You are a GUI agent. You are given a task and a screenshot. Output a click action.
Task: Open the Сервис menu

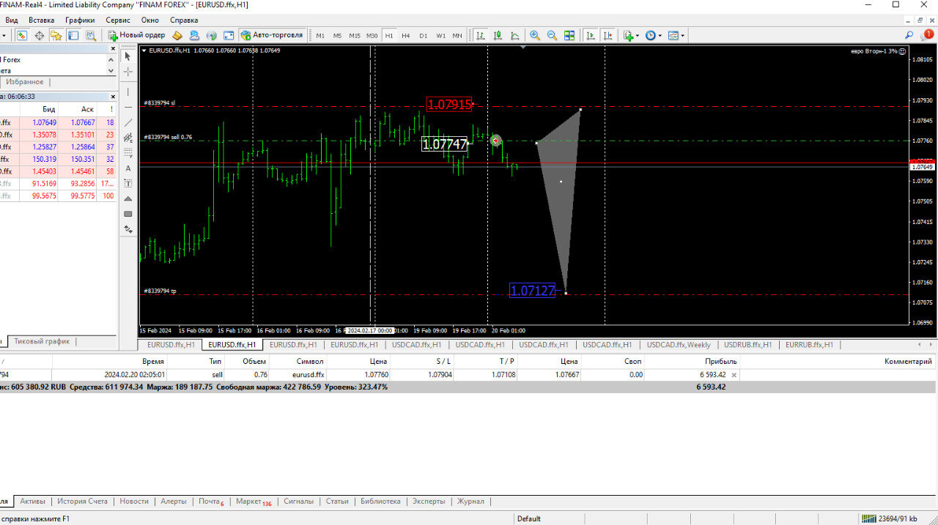[118, 20]
